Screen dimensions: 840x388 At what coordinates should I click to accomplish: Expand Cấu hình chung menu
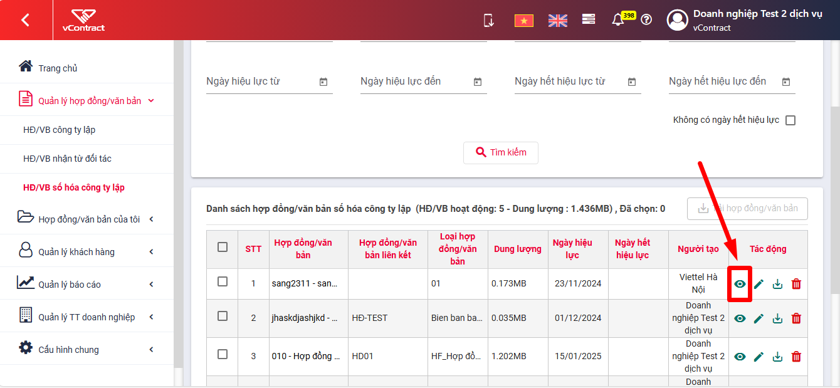[x=151, y=350]
